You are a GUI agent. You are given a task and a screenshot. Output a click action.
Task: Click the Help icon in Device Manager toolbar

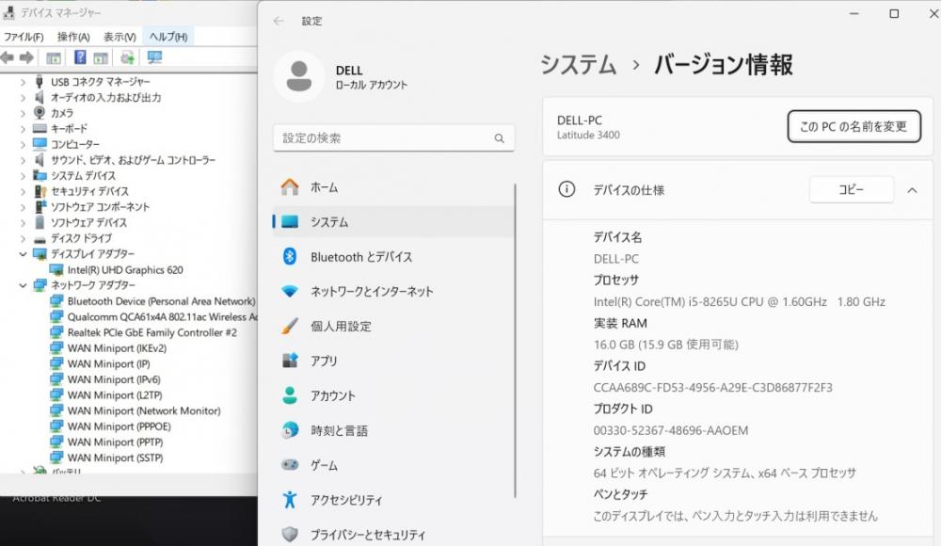(x=80, y=57)
